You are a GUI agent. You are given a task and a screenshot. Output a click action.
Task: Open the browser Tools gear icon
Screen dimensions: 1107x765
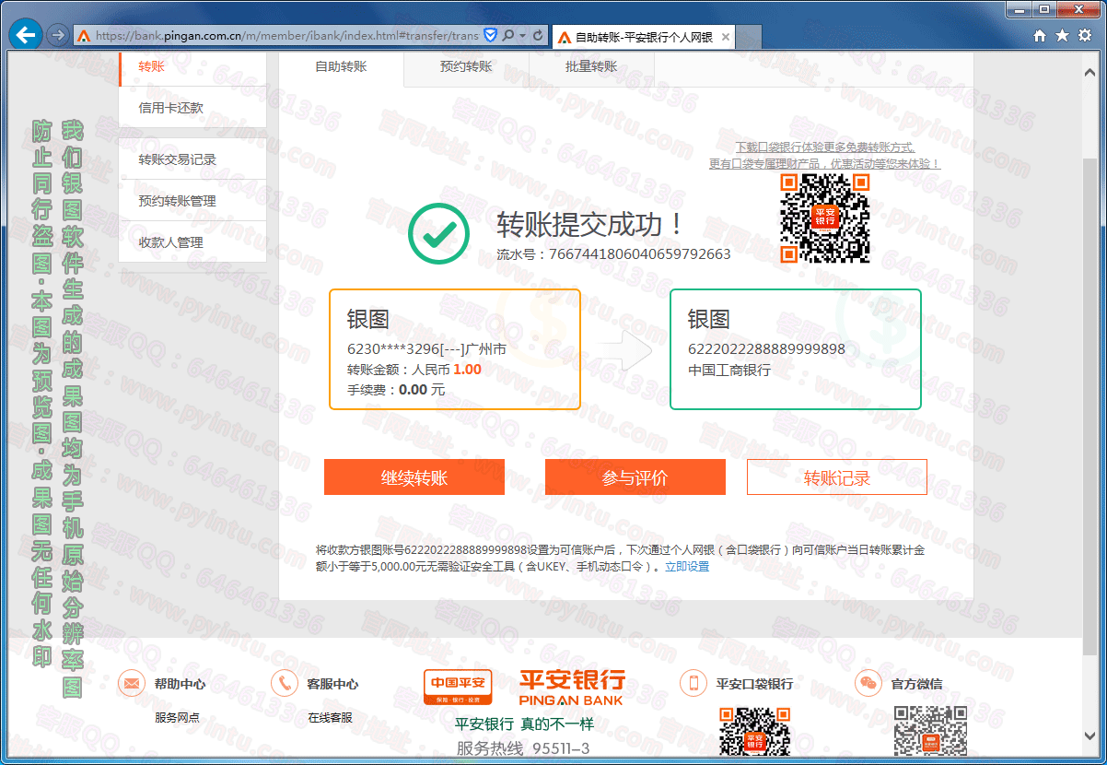tap(1084, 36)
